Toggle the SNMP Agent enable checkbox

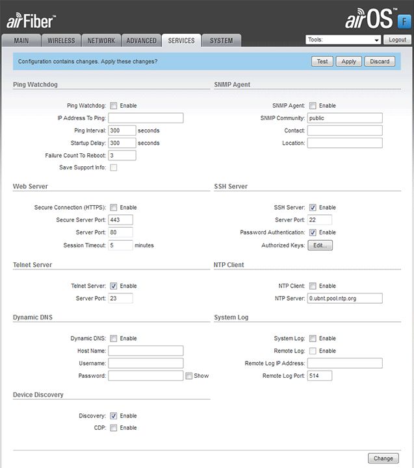(313, 106)
